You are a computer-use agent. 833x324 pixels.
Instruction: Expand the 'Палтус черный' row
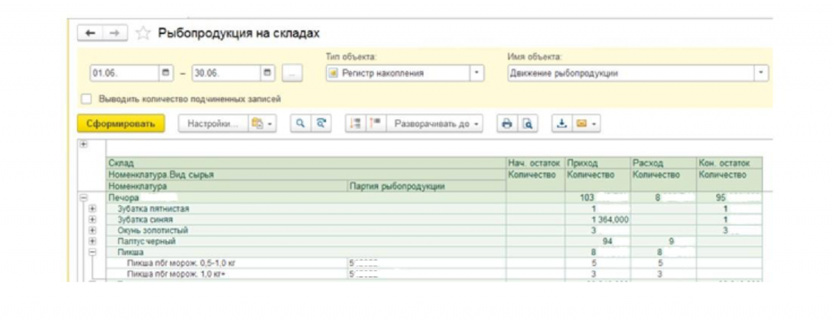pyautogui.click(x=93, y=241)
